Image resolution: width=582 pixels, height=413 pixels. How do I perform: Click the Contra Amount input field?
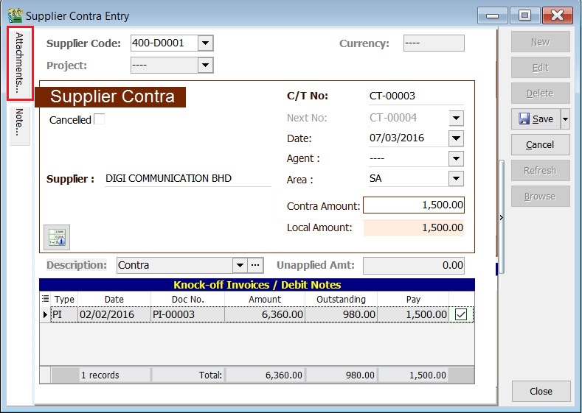[x=414, y=205]
